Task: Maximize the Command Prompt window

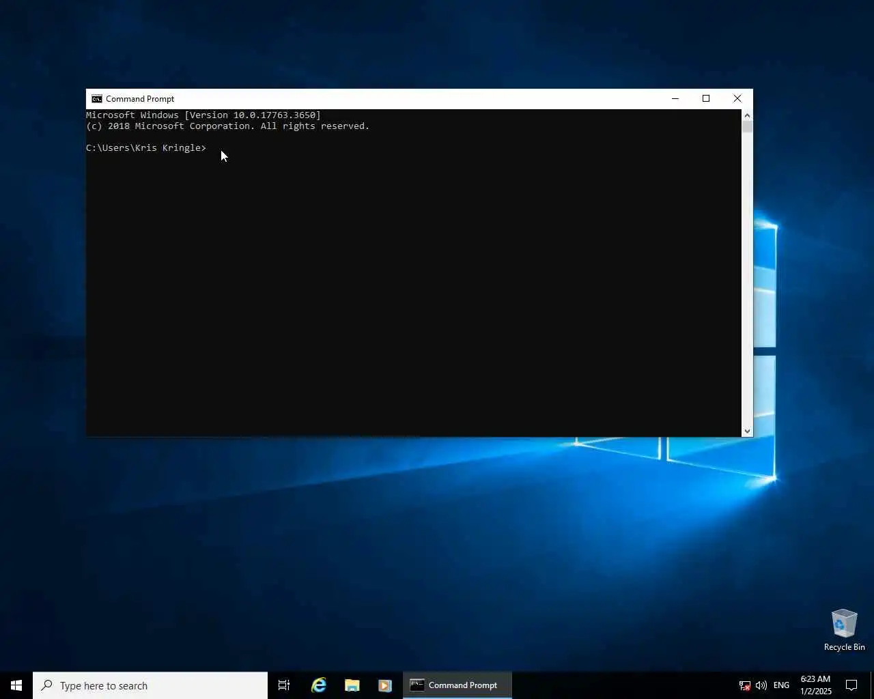Action: pos(706,98)
